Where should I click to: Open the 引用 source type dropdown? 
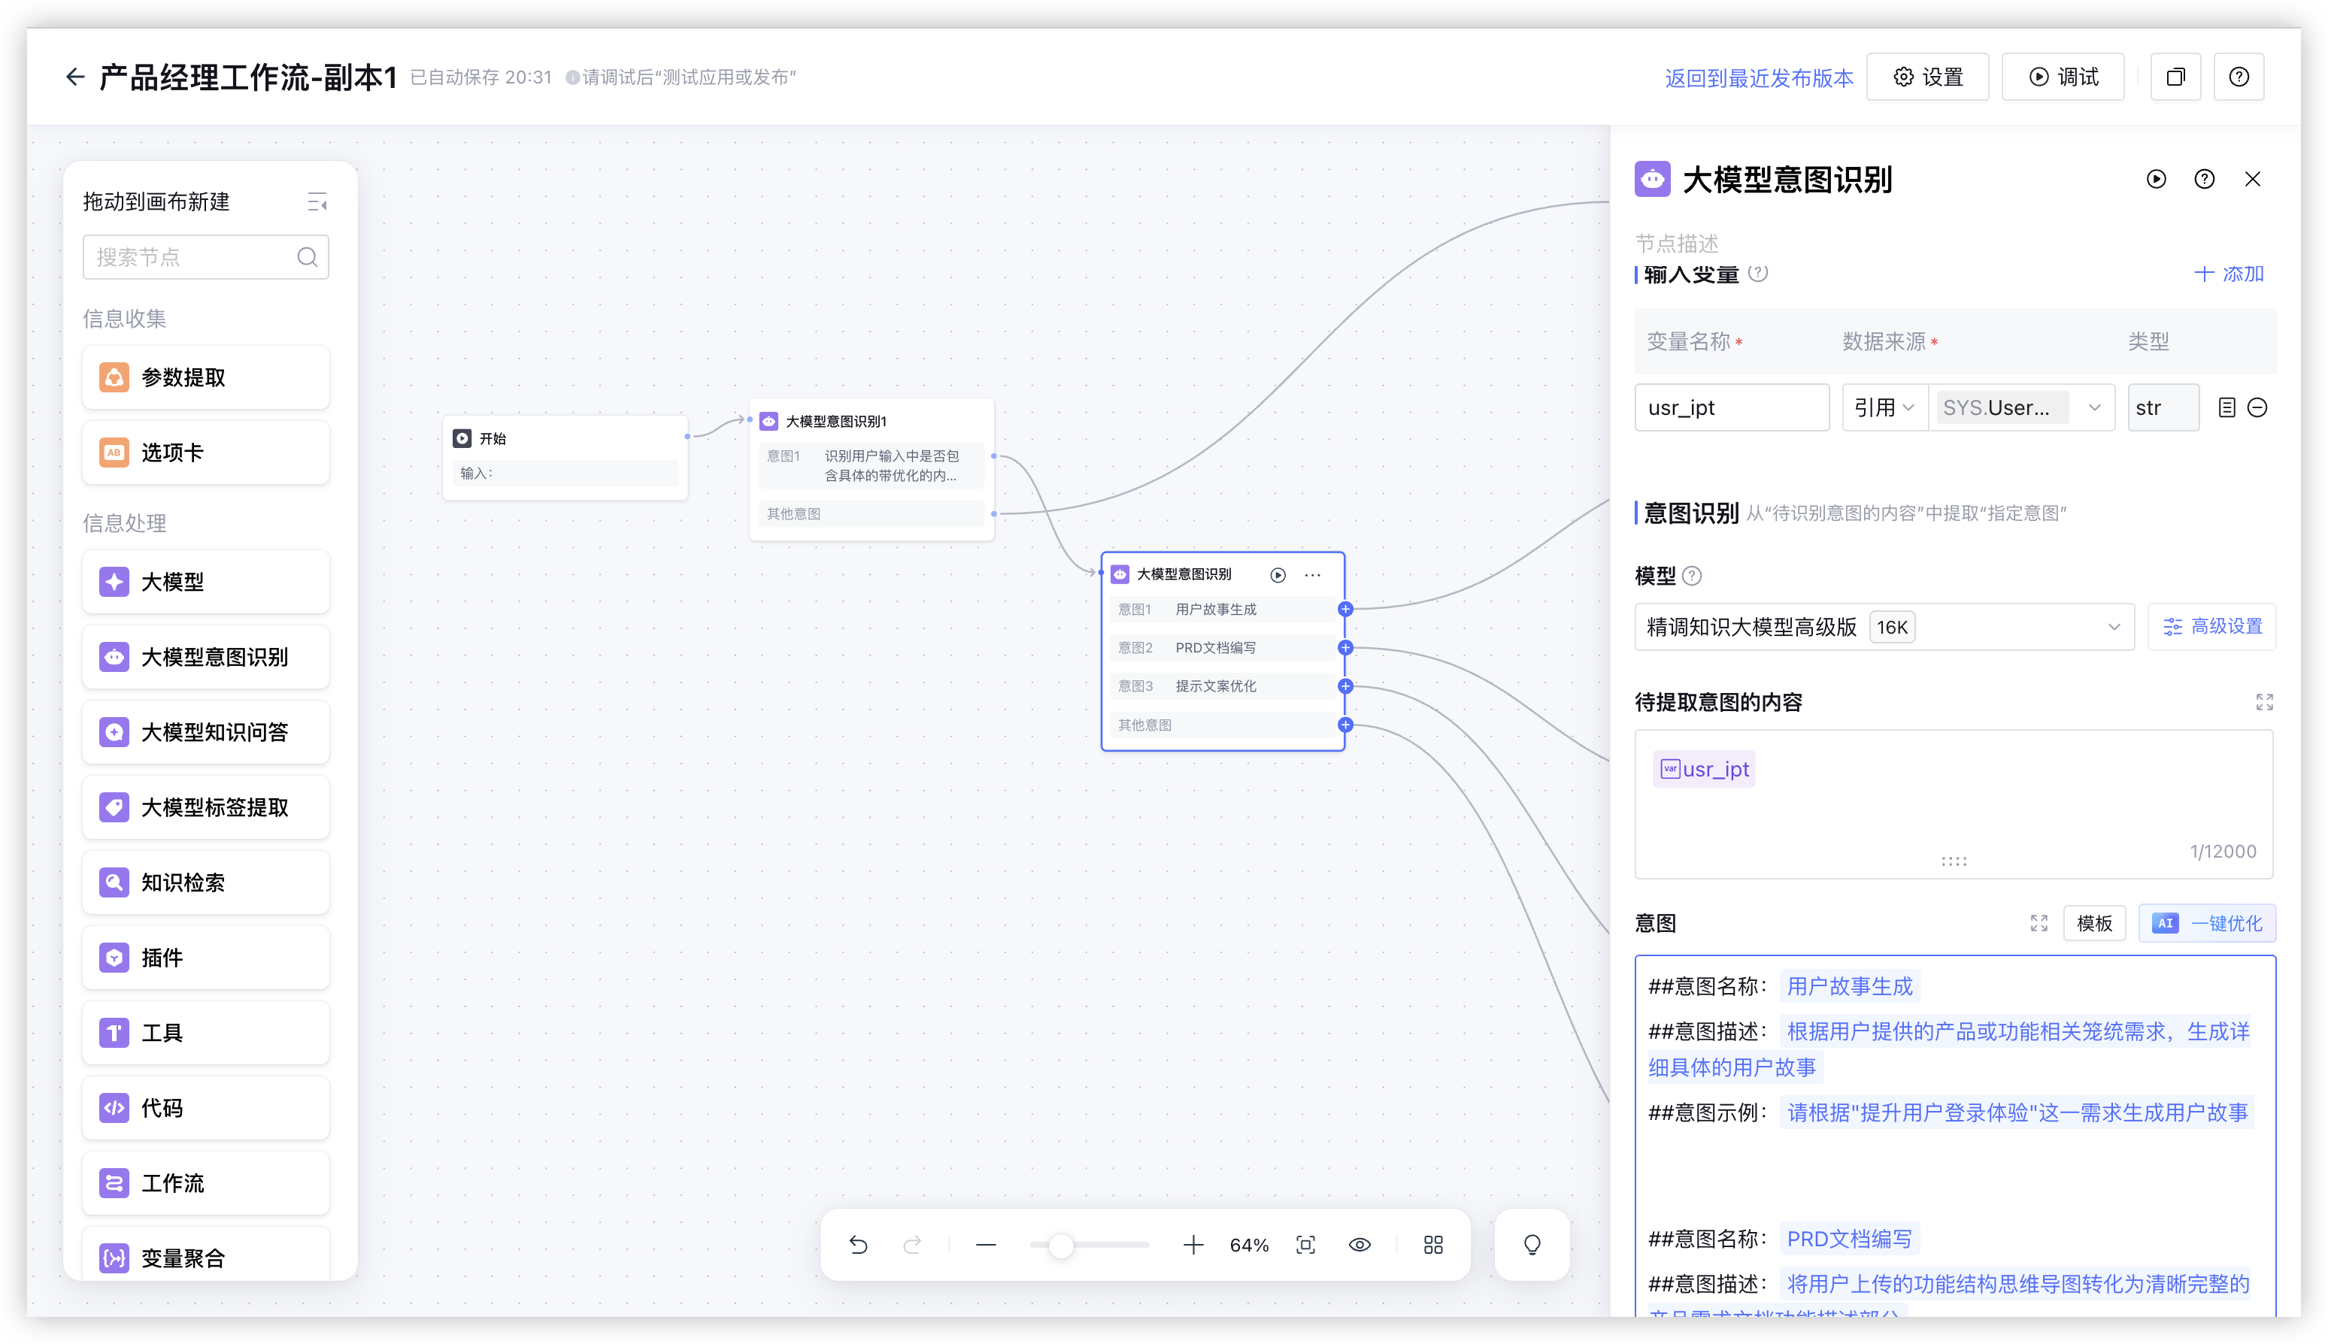pos(1884,408)
